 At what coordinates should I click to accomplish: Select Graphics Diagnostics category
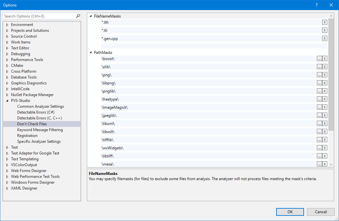[x=29, y=83]
